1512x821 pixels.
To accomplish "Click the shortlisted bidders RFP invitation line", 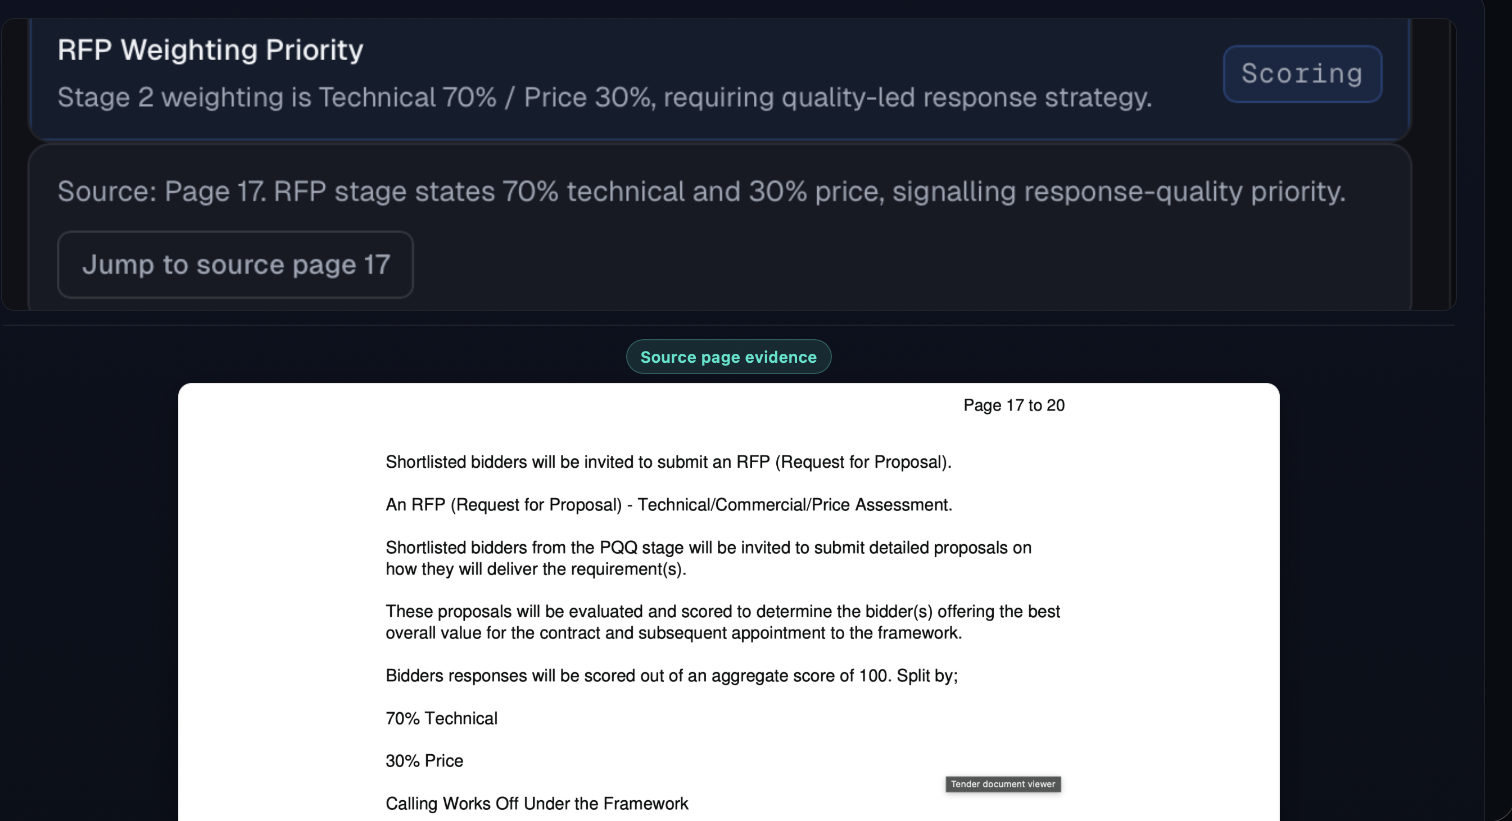I will click(668, 462).
